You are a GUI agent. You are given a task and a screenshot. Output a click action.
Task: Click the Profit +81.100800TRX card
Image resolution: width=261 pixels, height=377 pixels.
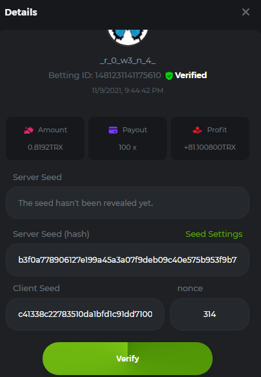pos(210,139)
